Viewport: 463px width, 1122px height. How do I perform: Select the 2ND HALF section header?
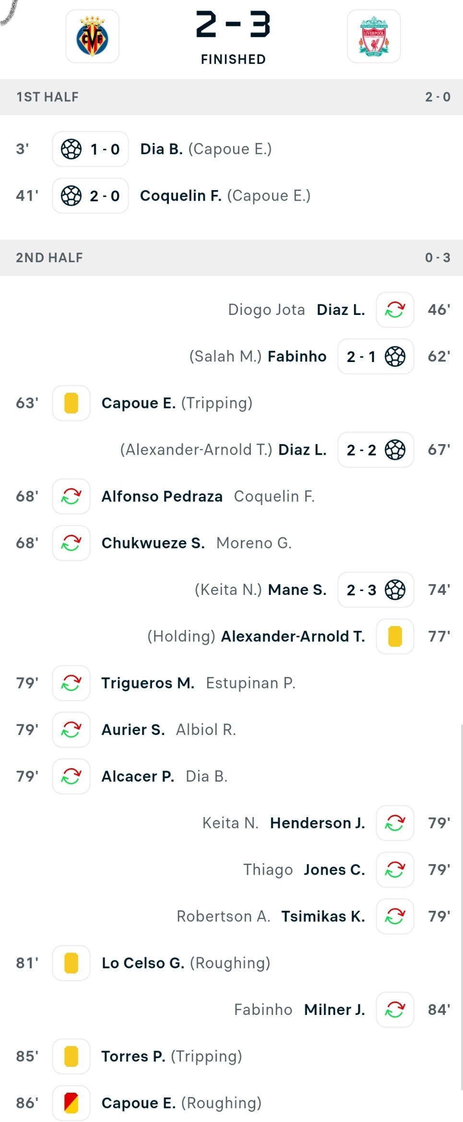pyautogui.click(x=231, y=258)
